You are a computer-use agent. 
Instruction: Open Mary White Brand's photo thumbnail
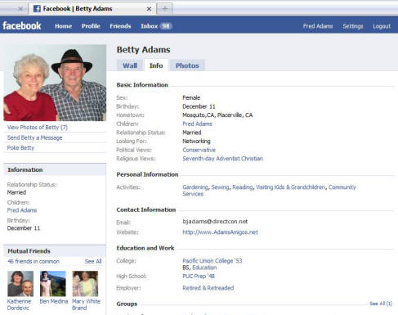[85, 284]
